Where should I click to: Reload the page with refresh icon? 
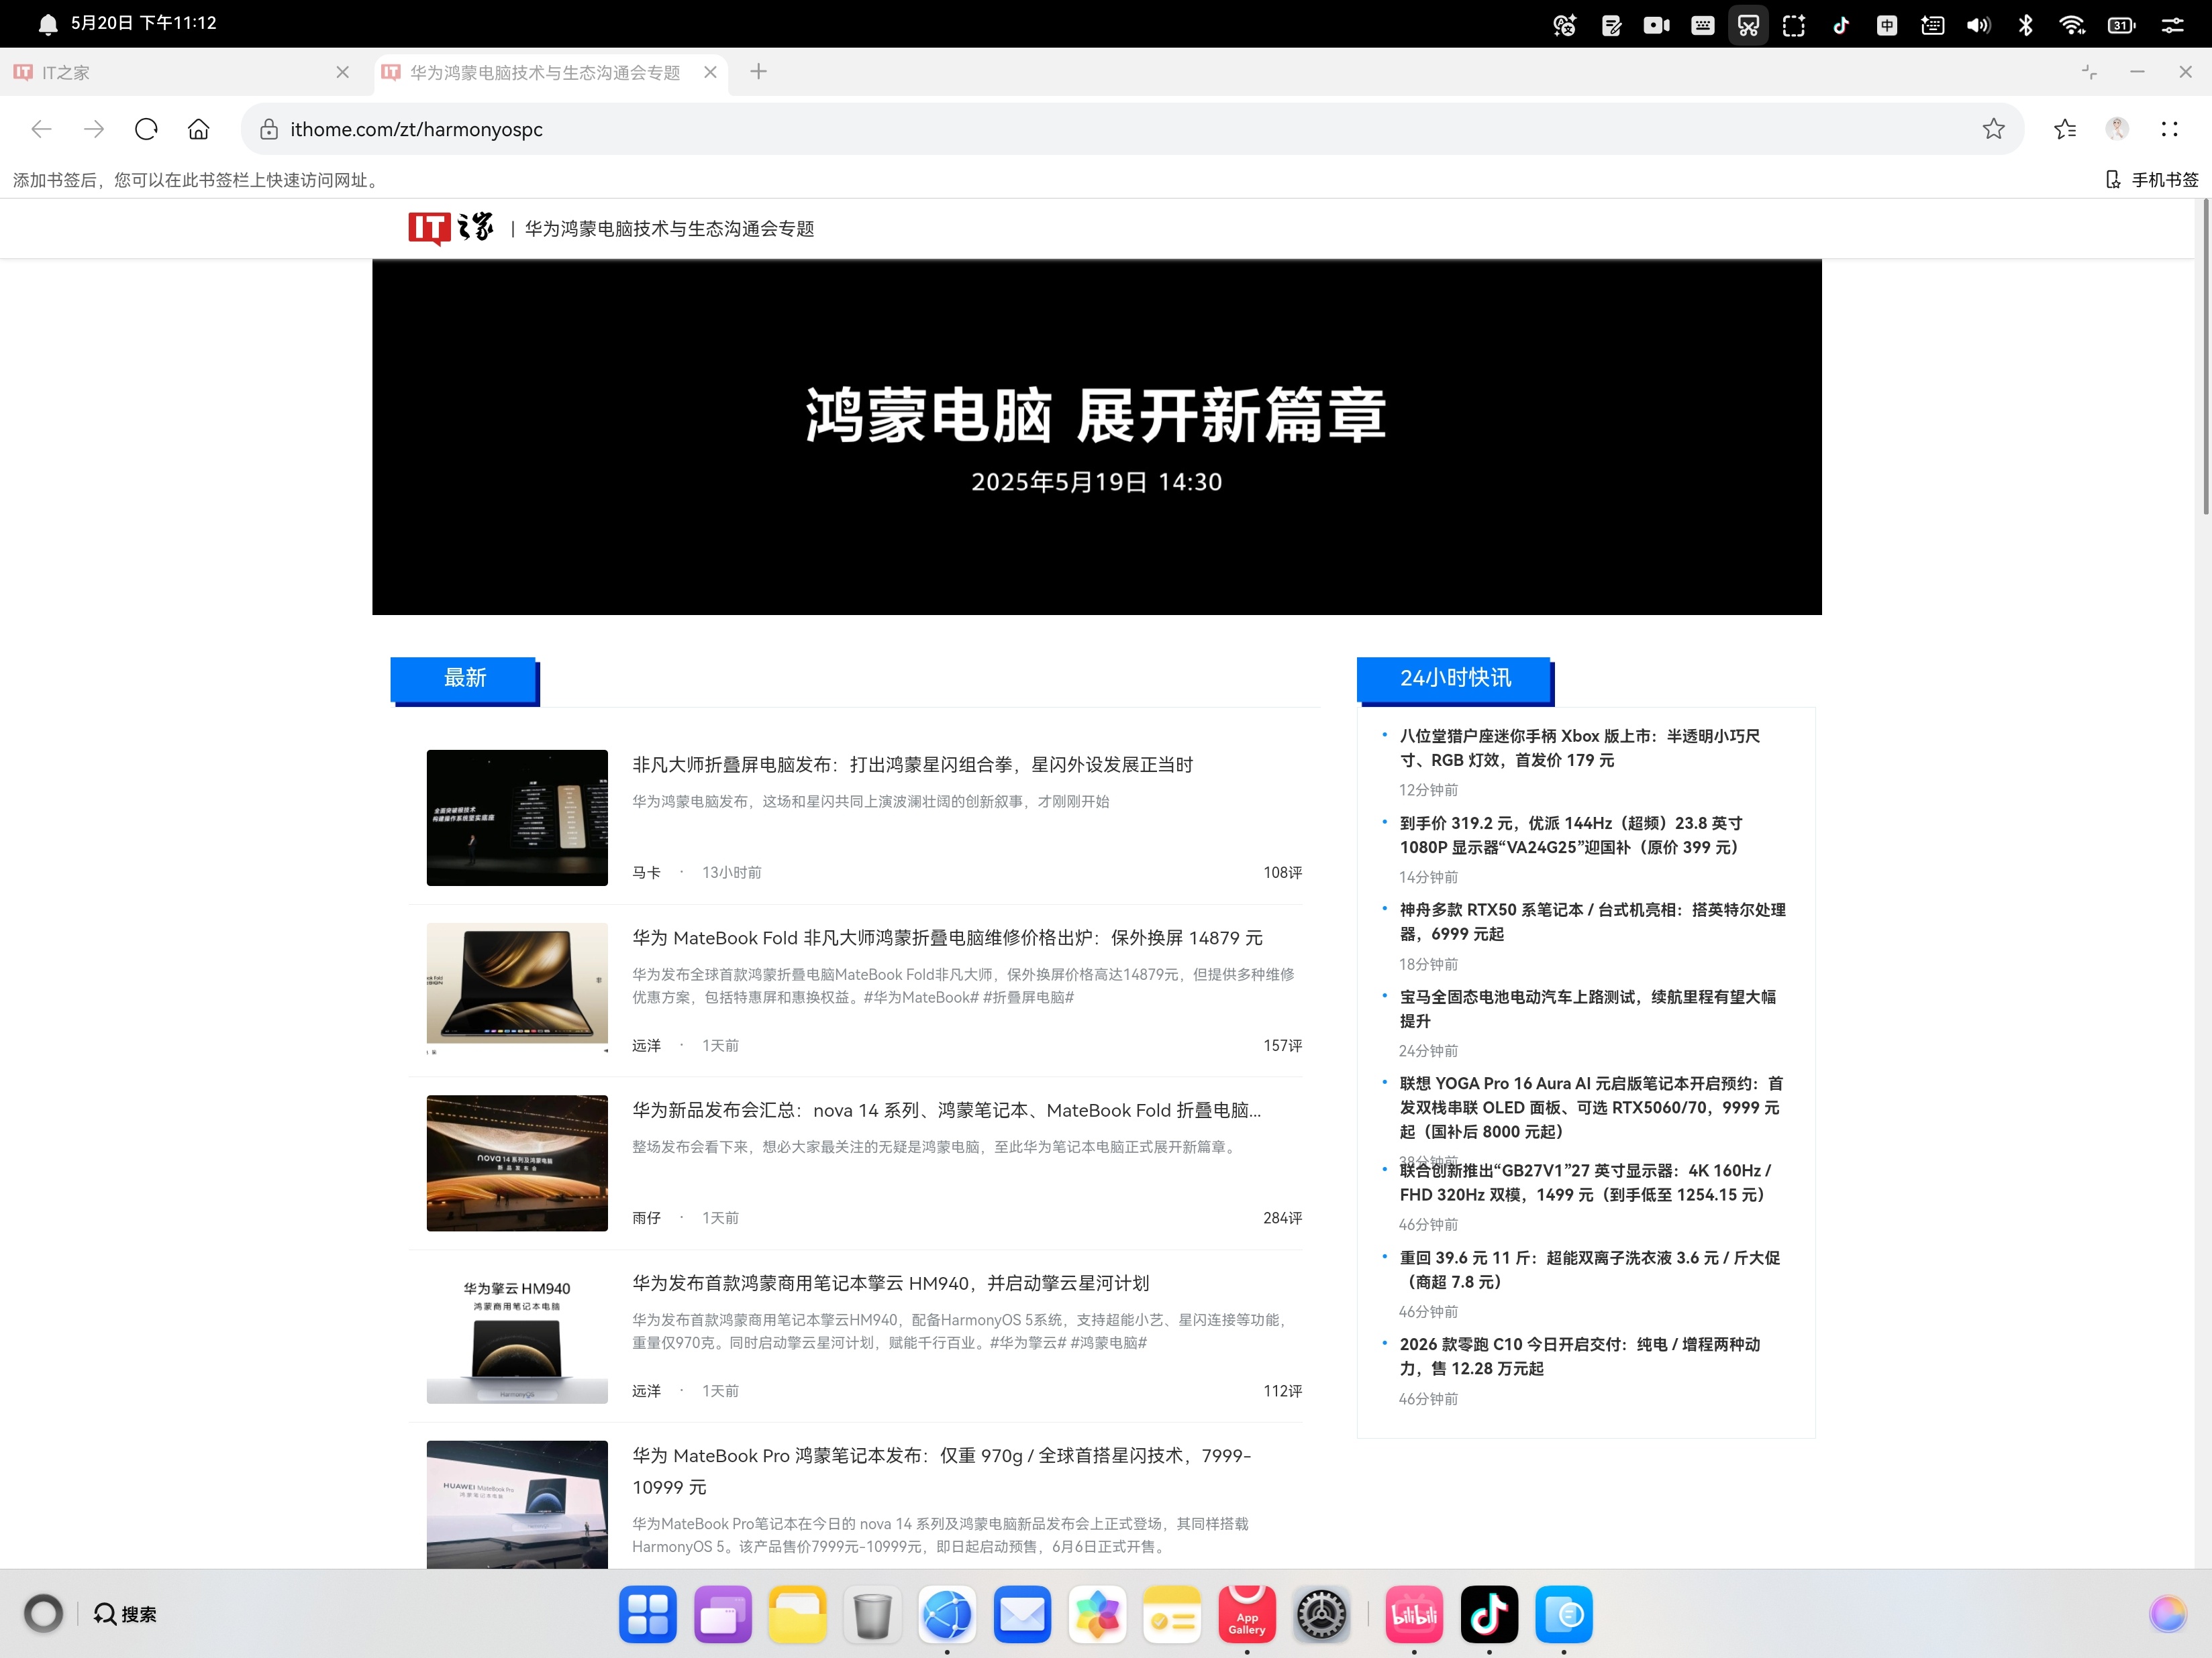pos(146,129)
